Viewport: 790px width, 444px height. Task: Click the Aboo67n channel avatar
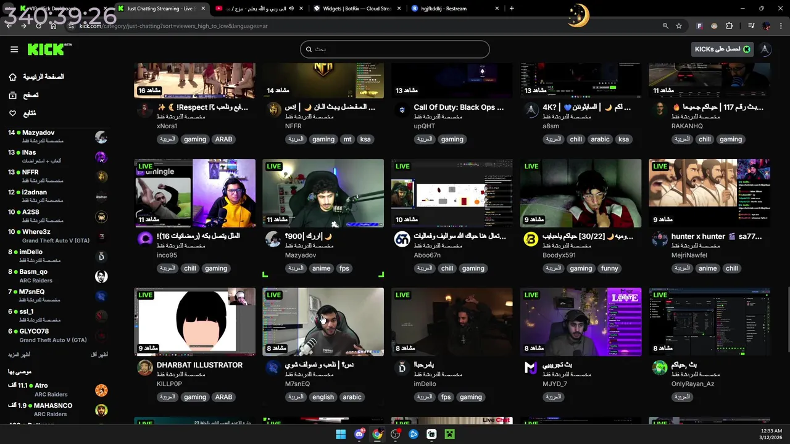[402, 239]
